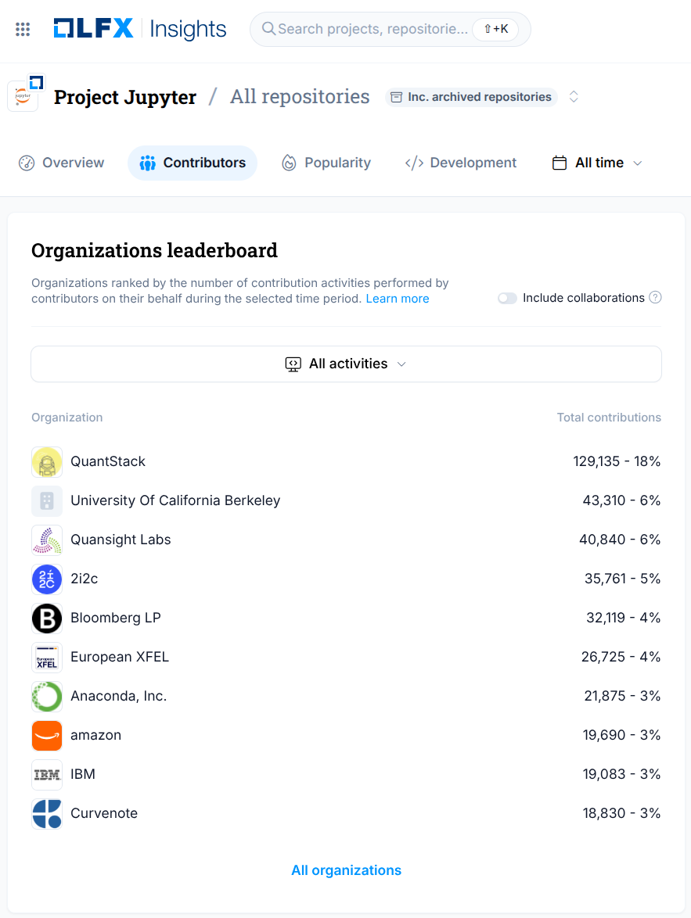Click the European XFEL logo
691x918 pixels.
[47, 658]
